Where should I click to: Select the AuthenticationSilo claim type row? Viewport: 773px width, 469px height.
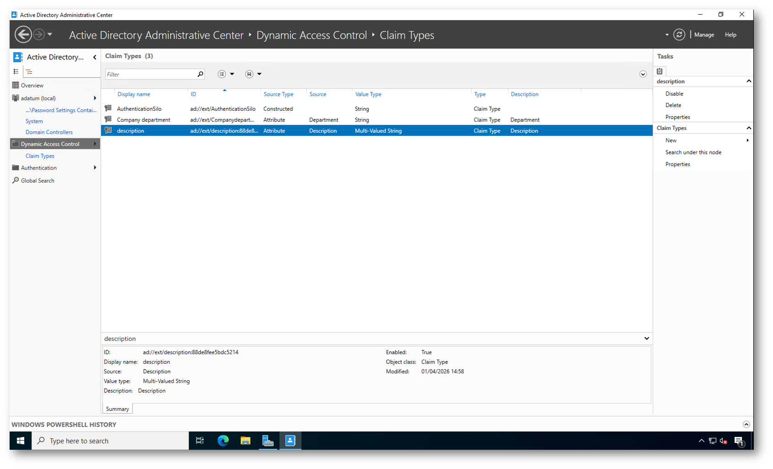139,109
